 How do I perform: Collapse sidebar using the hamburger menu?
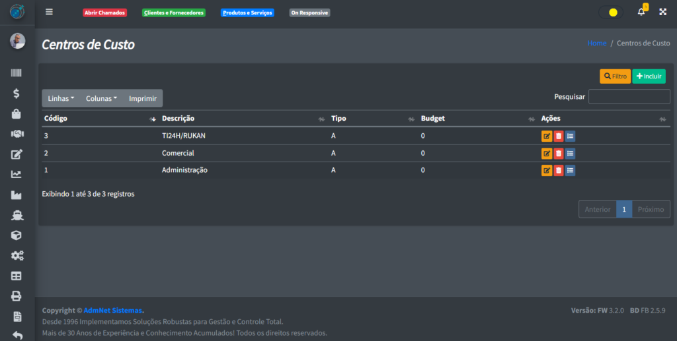tap(49, 12)
